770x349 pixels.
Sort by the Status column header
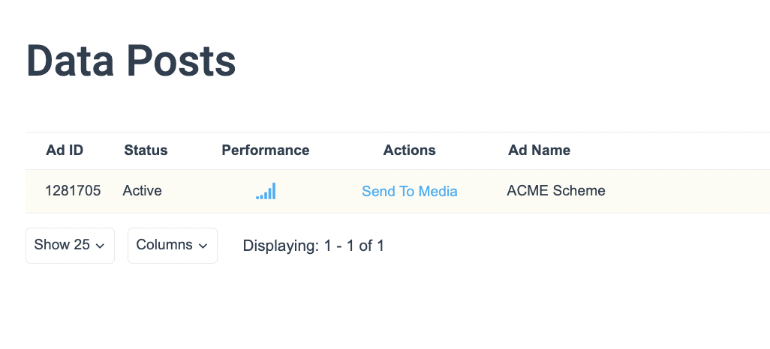[146, 150]
